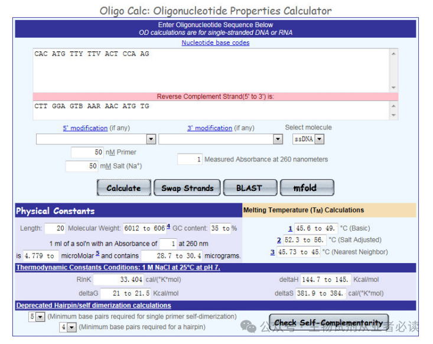Click Melting Temperature (TM) Calculations heading
Image resolution: width=433 pixels, height=344 pixels.
(x=304, y=210)
